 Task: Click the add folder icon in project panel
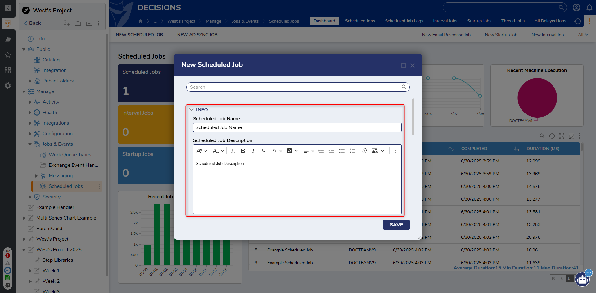point(66,23)
